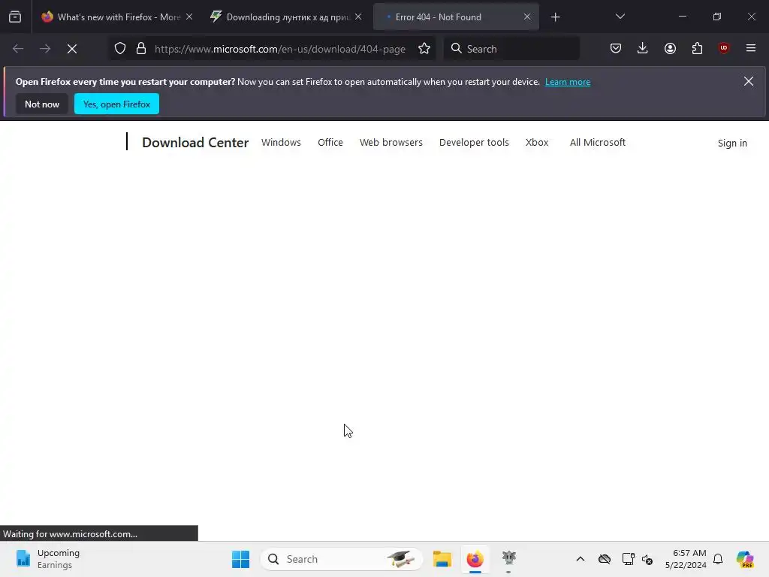Open OneDrive cloud tray icon

pyautogui.click(x=605, y=559)
